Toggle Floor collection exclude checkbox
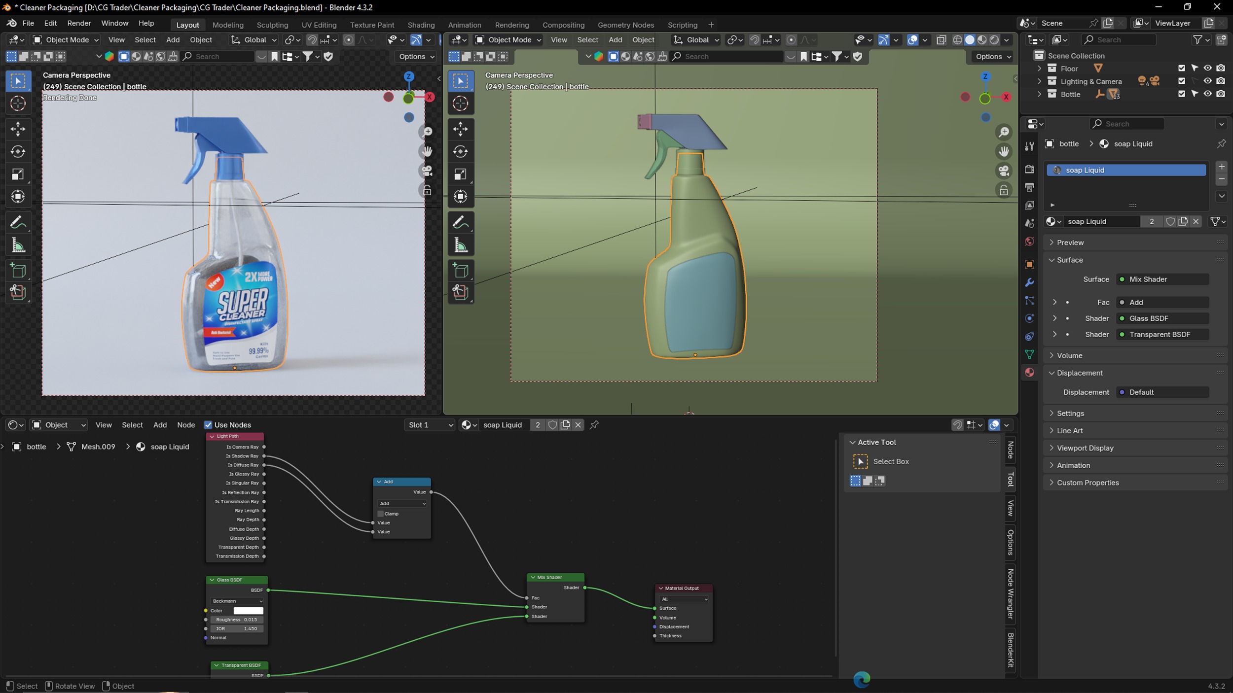 pos(1182,68)
